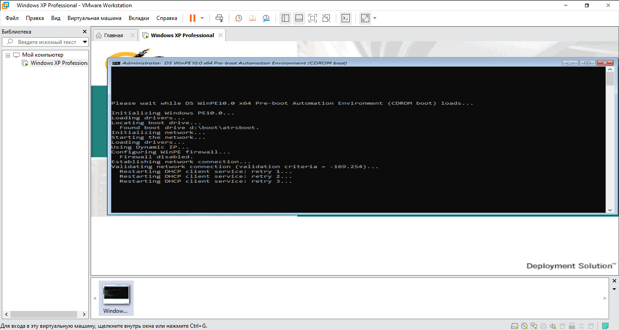The width and height of the screenshot is (619, 330).
Task: Open the Вид menu
Action: [56, 18]
